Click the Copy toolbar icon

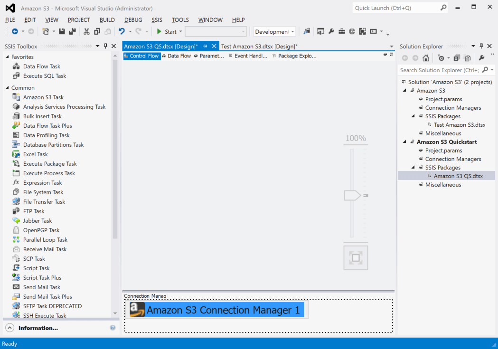(97, 31)
